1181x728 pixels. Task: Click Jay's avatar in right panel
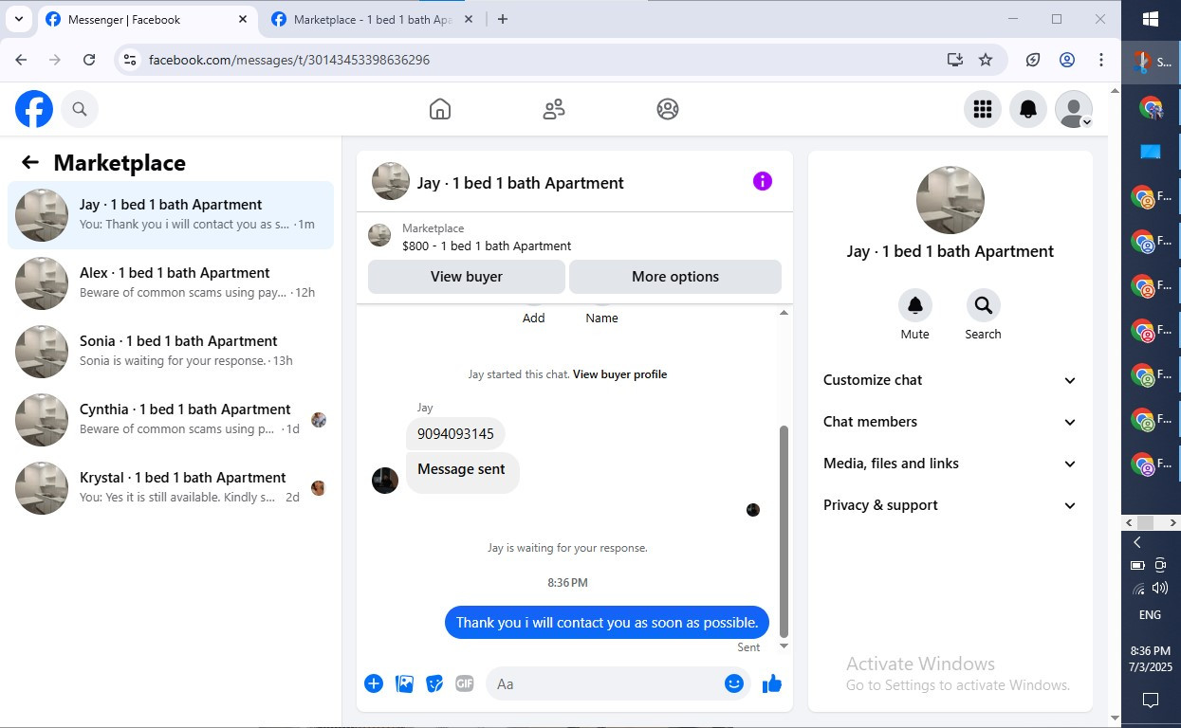point(950,200)
